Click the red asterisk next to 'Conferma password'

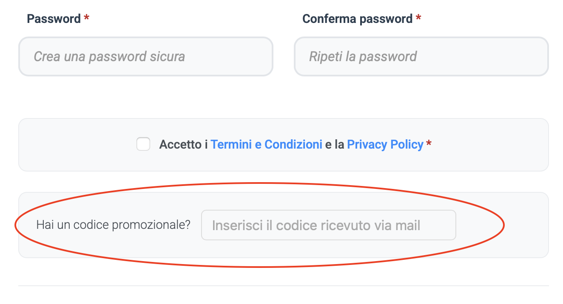[419, 18]
